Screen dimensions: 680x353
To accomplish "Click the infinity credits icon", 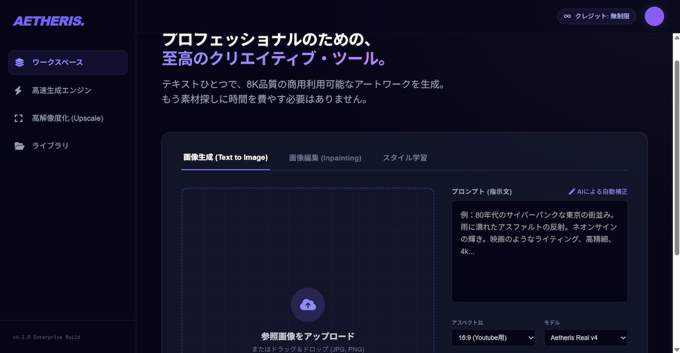I will [567, 16].
